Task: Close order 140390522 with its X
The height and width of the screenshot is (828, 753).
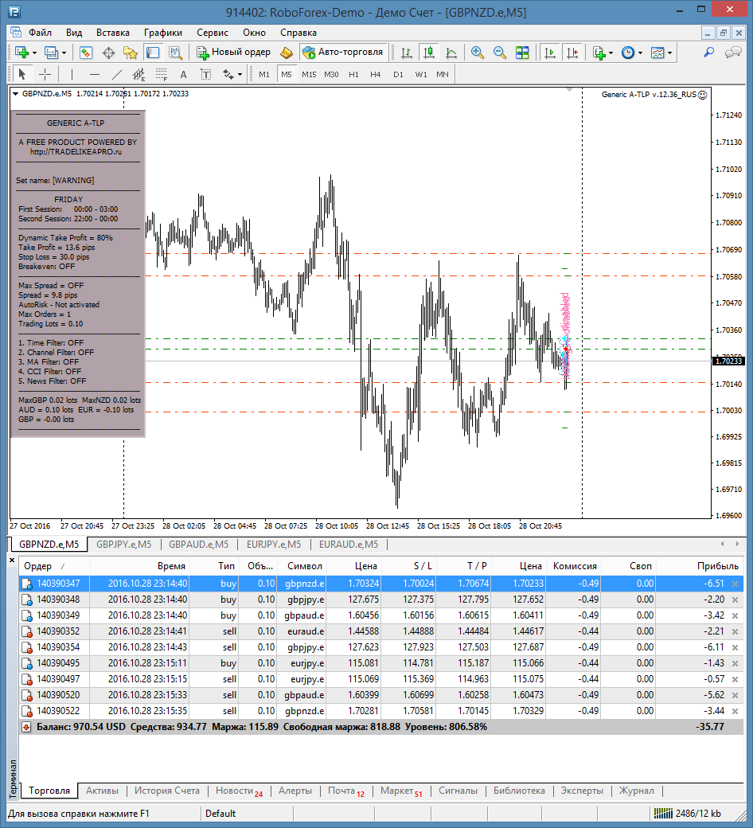Action: 735,711
